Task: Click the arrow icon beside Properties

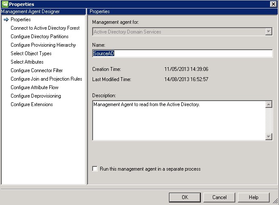Action: 6,20
